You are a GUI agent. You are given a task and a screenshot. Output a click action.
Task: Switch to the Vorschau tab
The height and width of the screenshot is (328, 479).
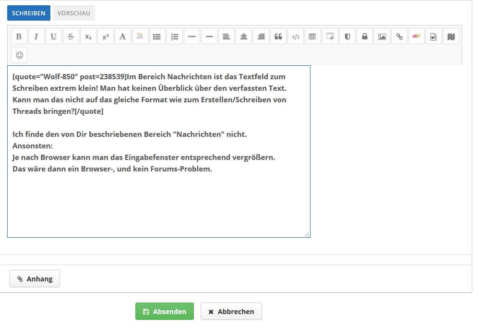(x=74, y=13)
